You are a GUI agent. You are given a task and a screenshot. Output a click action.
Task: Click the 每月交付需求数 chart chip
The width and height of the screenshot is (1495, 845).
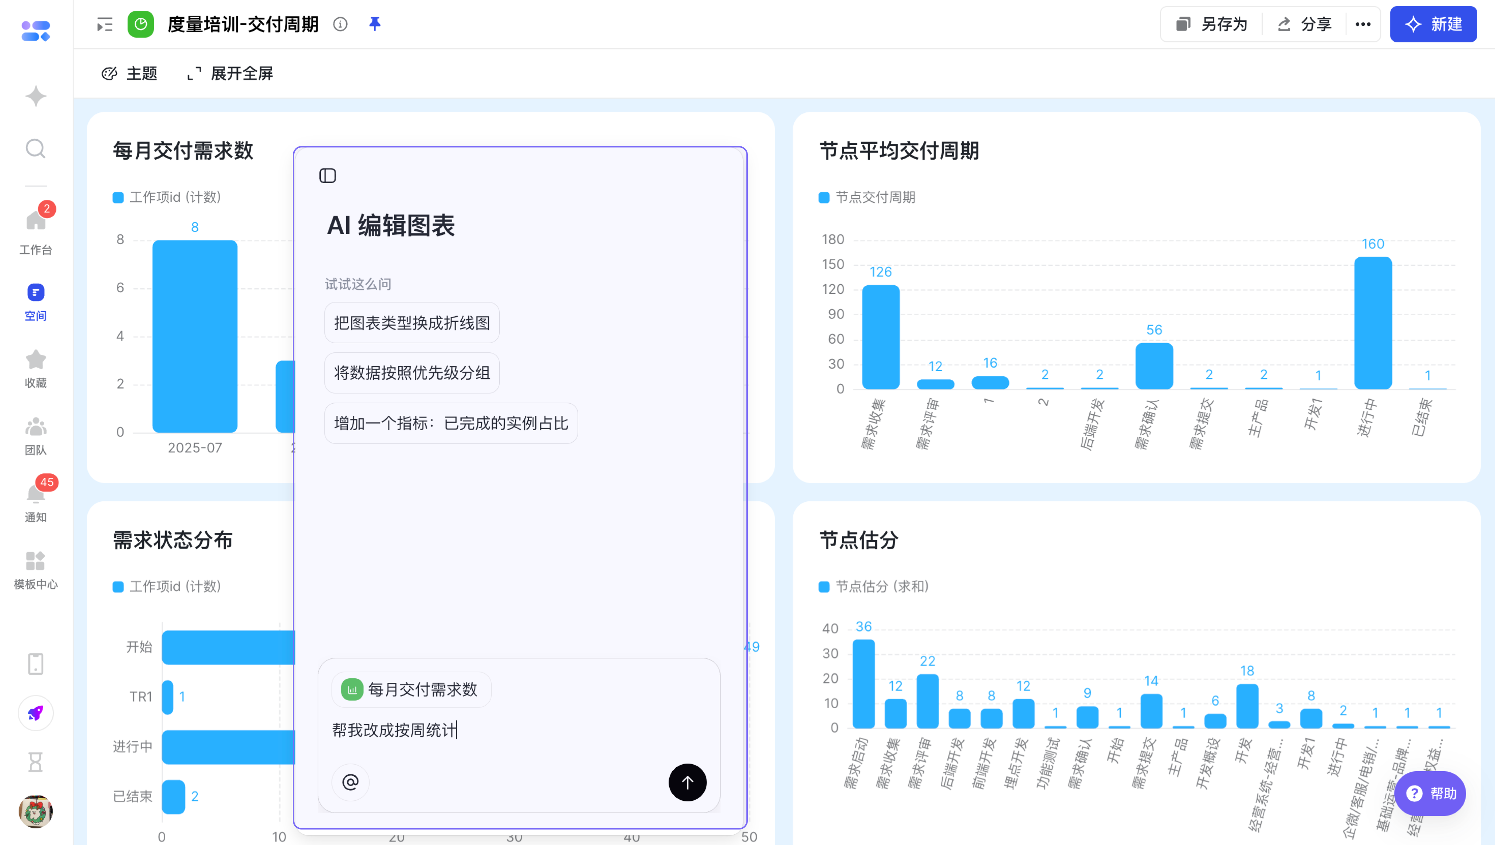coord(411,689)
